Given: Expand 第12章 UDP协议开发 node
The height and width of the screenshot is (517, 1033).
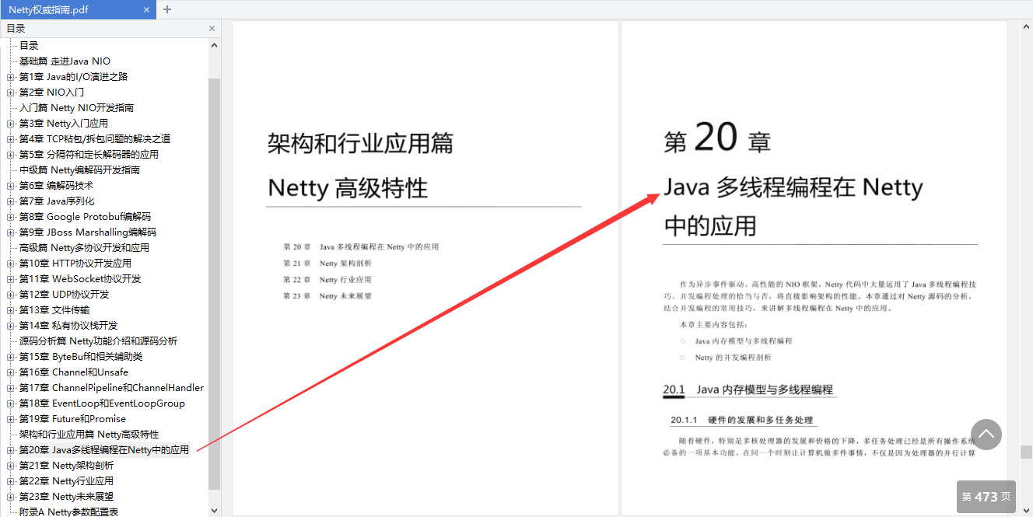Looking at the screenshot, I should coord(11,295).
